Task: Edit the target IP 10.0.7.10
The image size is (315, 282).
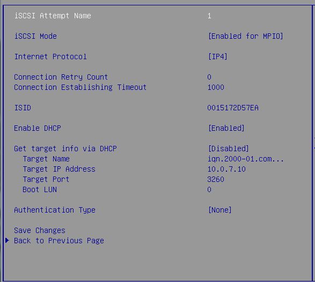Action: pyautogui.click(x=226, y=169)
